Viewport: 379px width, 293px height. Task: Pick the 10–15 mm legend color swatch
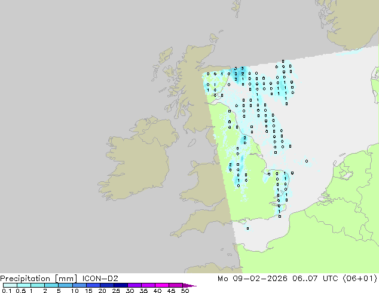click(x=80, y=285)
